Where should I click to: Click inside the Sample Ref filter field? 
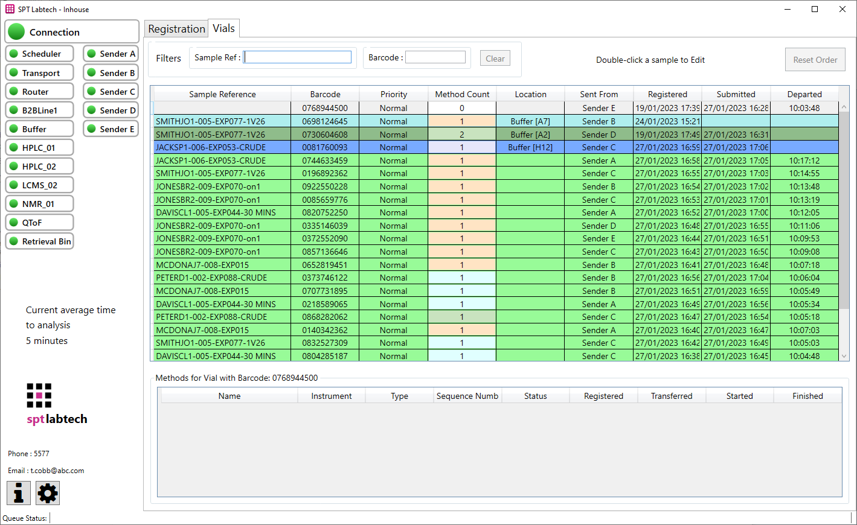[x=297, y=57]
